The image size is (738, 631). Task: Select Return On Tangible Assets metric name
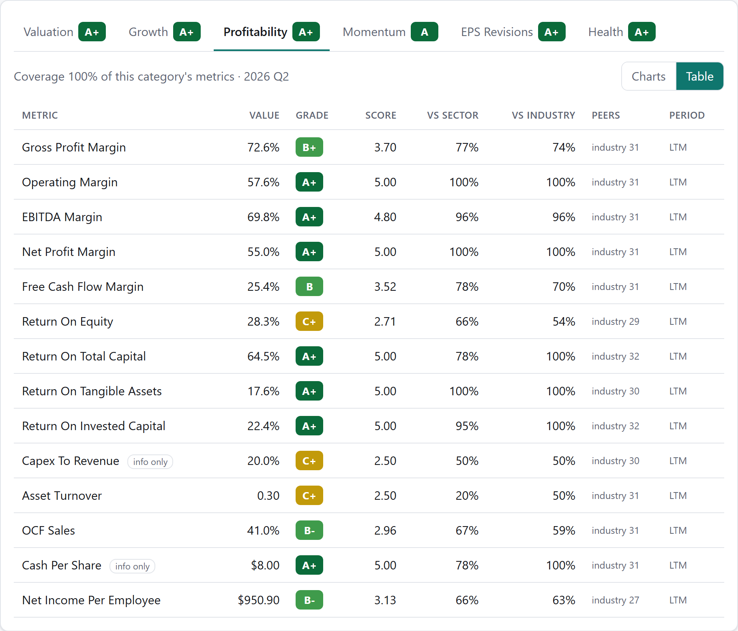tap(92, 391)
